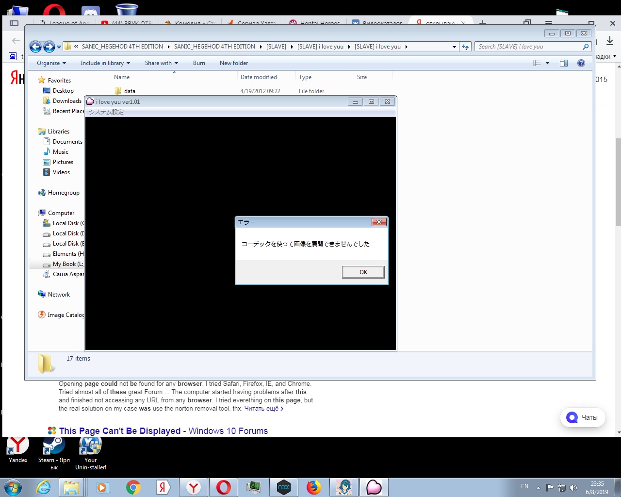Go forward in the Explorer window

(x=49, y=47)
